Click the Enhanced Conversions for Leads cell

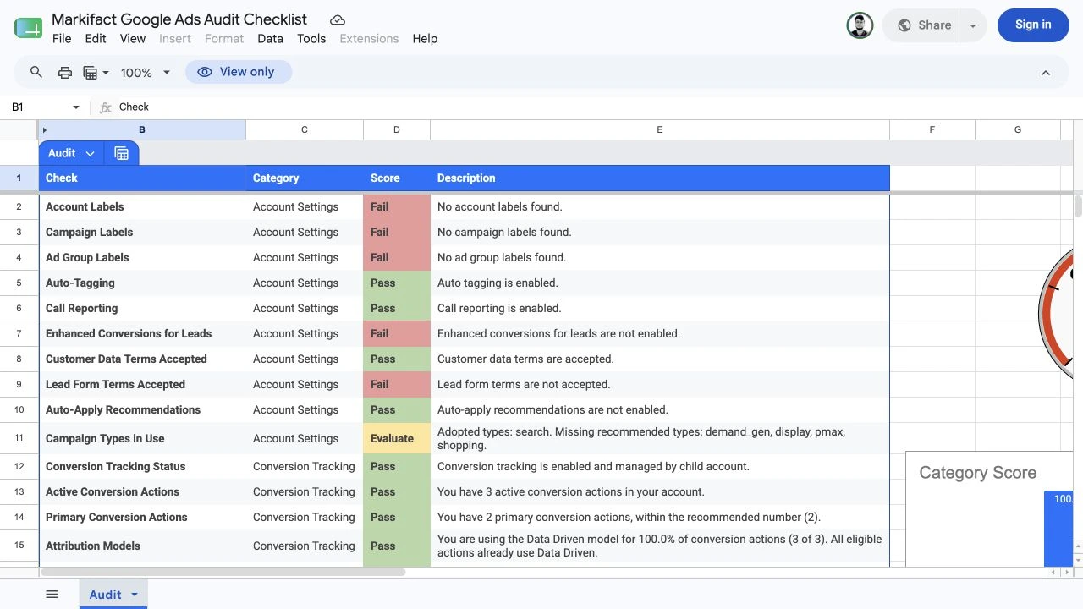coord(142,333)
